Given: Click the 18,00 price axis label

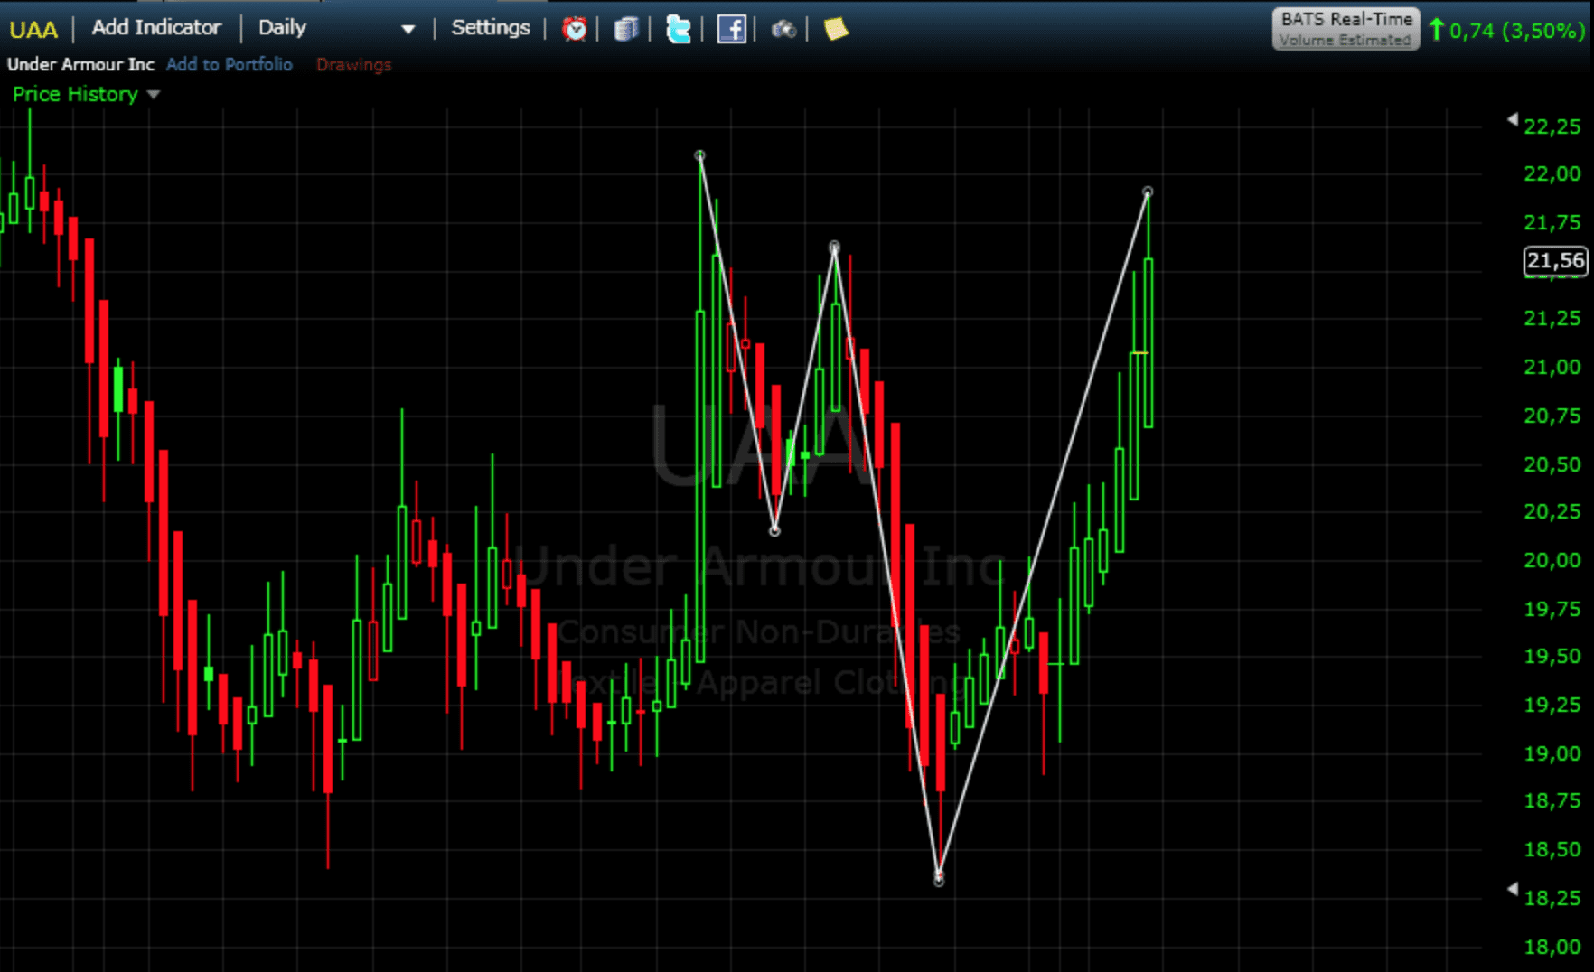Looking at the screenshot, I should coord(1552,947).
